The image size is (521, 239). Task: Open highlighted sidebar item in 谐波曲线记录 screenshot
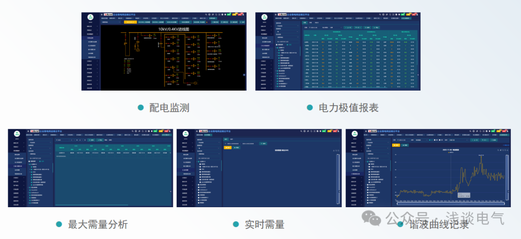(x=355, y=174)
